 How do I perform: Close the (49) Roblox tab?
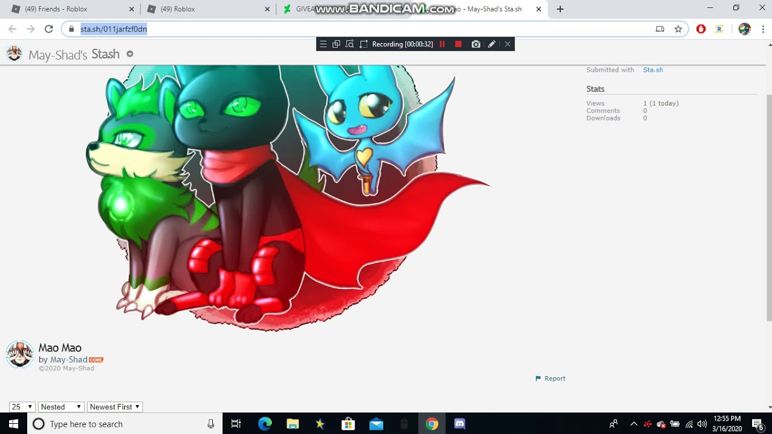coord(267,9)
